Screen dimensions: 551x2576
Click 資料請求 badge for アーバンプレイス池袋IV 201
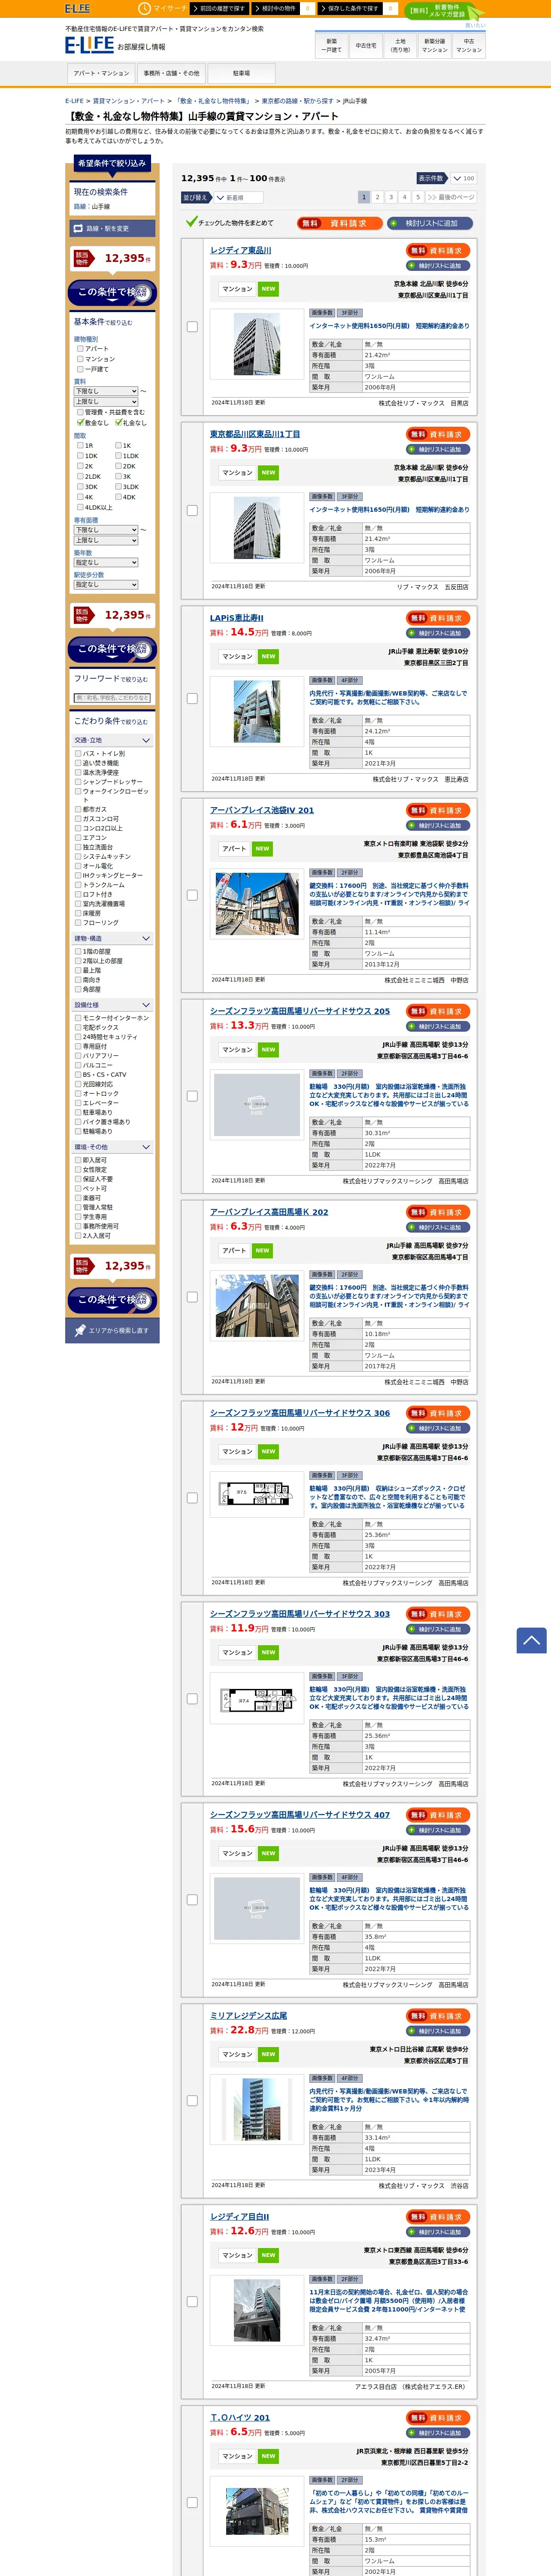(x=438, y=810)
